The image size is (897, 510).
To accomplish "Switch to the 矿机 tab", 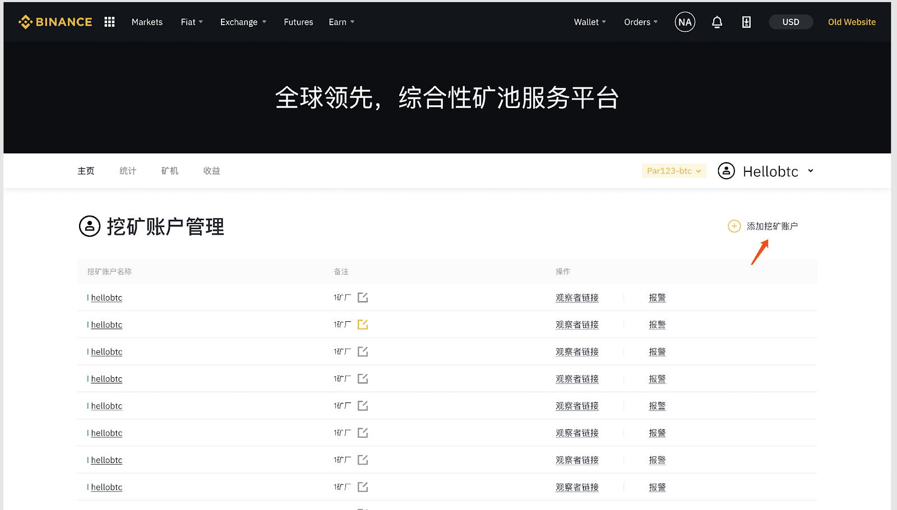I will click(x=169, y=171).
